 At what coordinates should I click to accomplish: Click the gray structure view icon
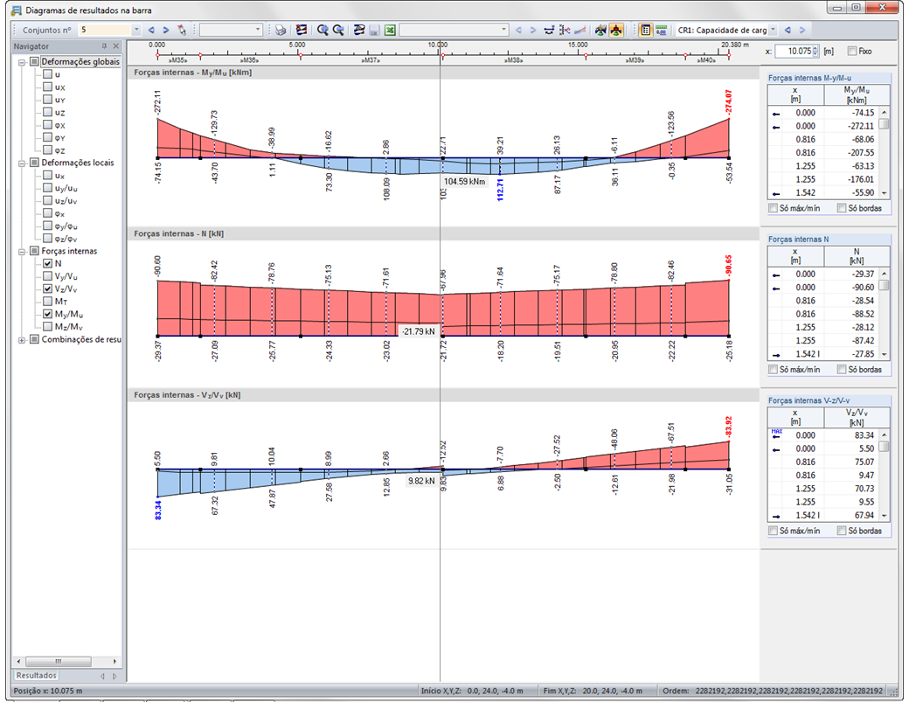tap(600, 30)
